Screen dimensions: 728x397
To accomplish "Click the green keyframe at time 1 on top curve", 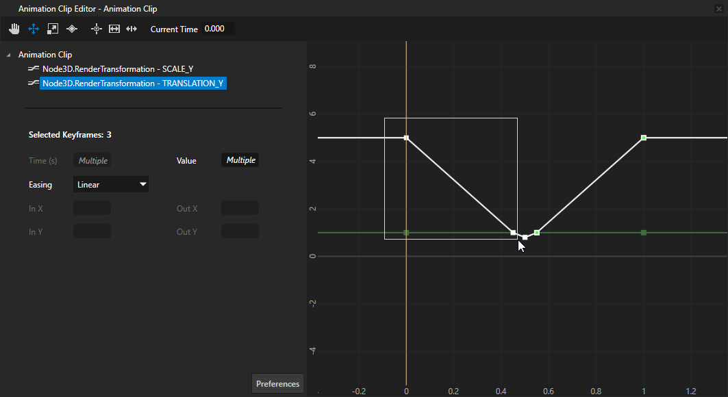I will [644, 138].
